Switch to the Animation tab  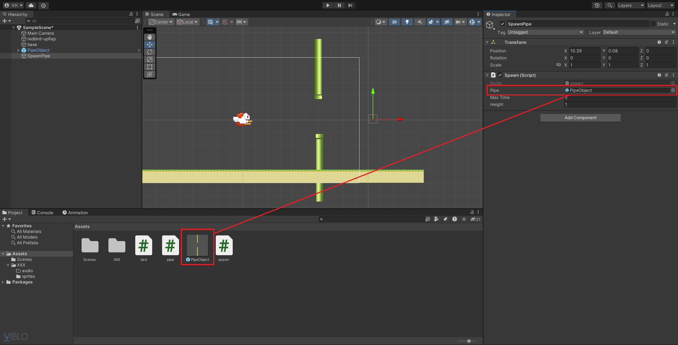point(75,213)
